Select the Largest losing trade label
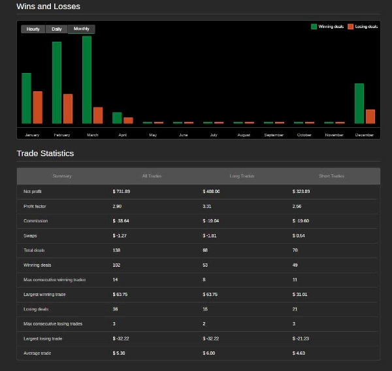Viewport: 392px width, 371px height. [x=42, y=338]
